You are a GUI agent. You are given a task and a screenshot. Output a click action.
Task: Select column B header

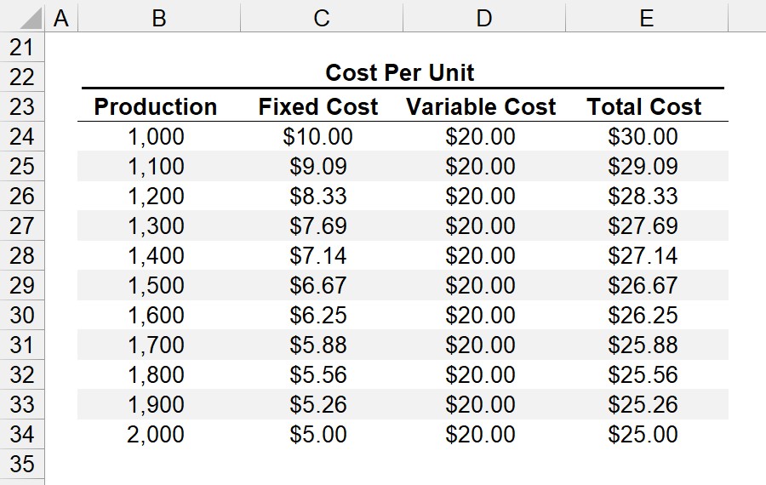click(159, 18)
